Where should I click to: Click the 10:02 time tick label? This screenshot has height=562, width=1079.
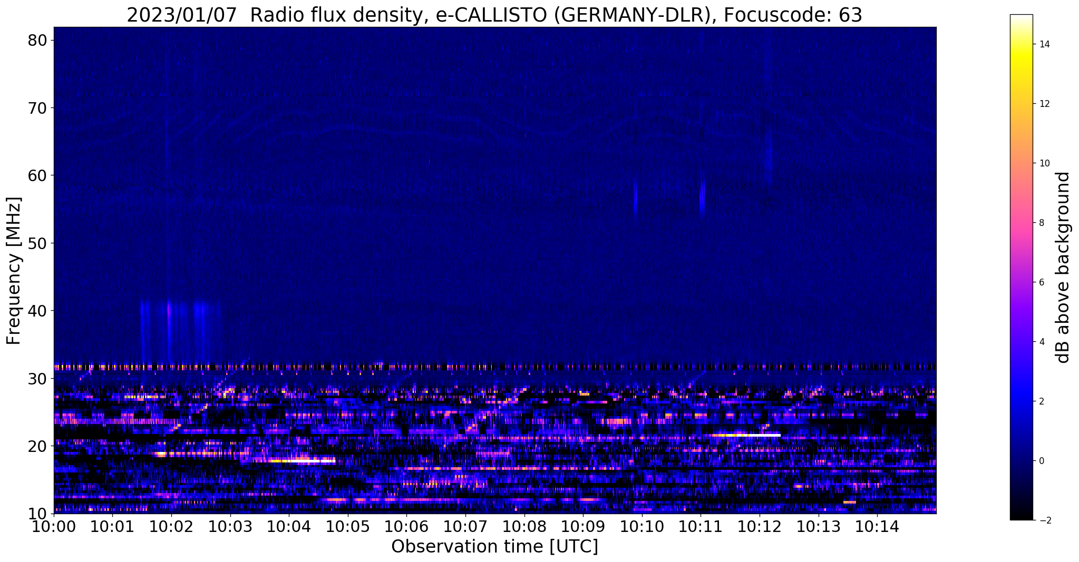point(171,526)
